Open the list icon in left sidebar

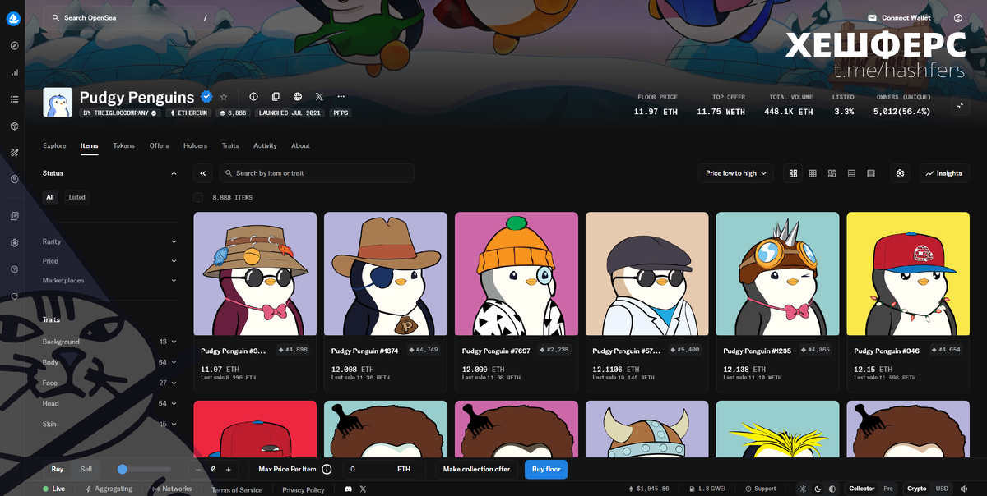pos(14,99)
